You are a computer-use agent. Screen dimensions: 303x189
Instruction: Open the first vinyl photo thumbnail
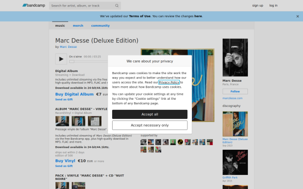pos(62,121)
